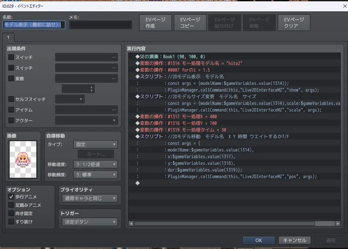The height and width of the screenshot is (249, 348).
Task: Open アイテム selector ellipsis
Action: coord(114,109)
